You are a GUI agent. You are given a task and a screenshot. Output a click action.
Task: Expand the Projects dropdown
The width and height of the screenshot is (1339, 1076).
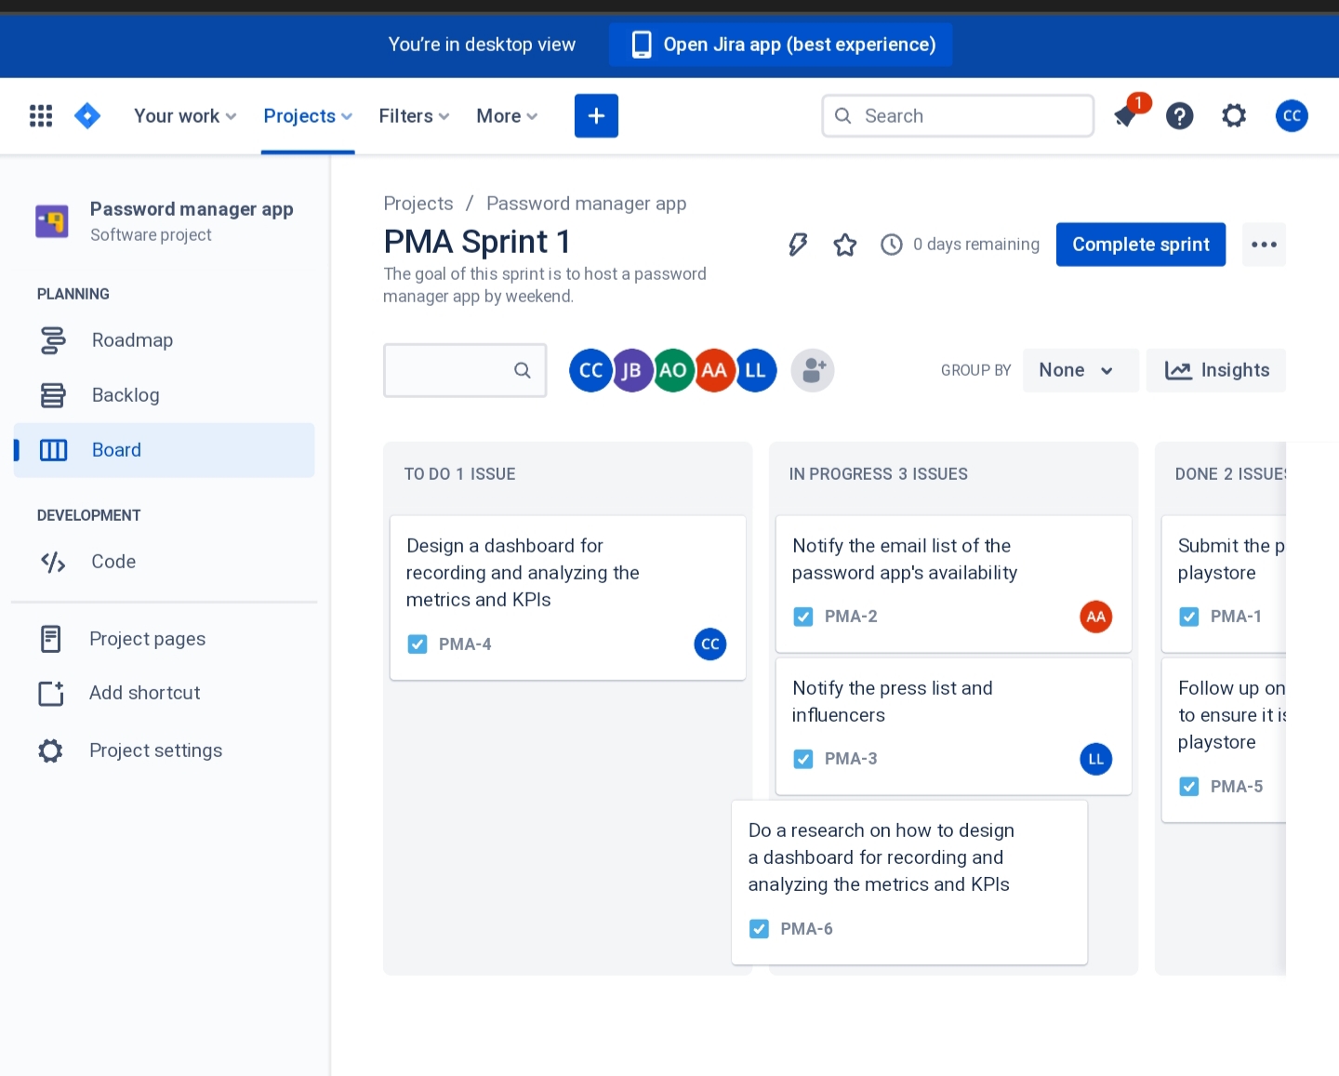coord(308,116)
